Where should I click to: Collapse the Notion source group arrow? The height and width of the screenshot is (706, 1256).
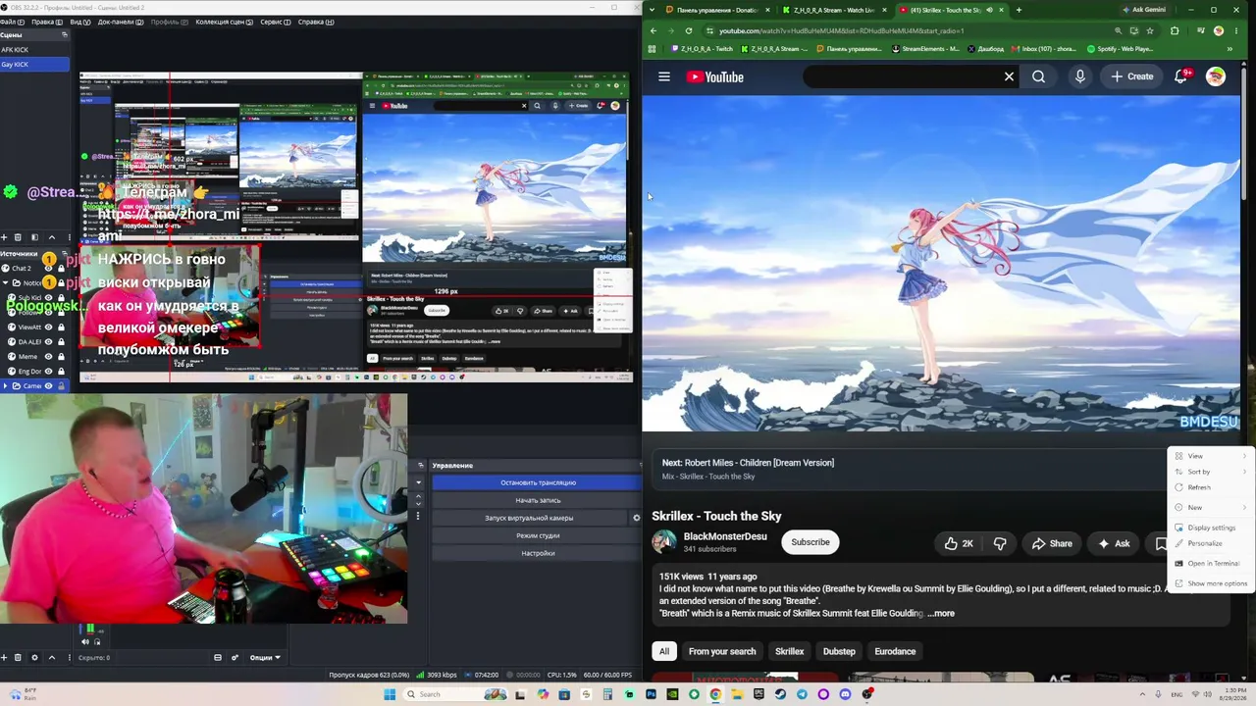click(x=5, y=283)
